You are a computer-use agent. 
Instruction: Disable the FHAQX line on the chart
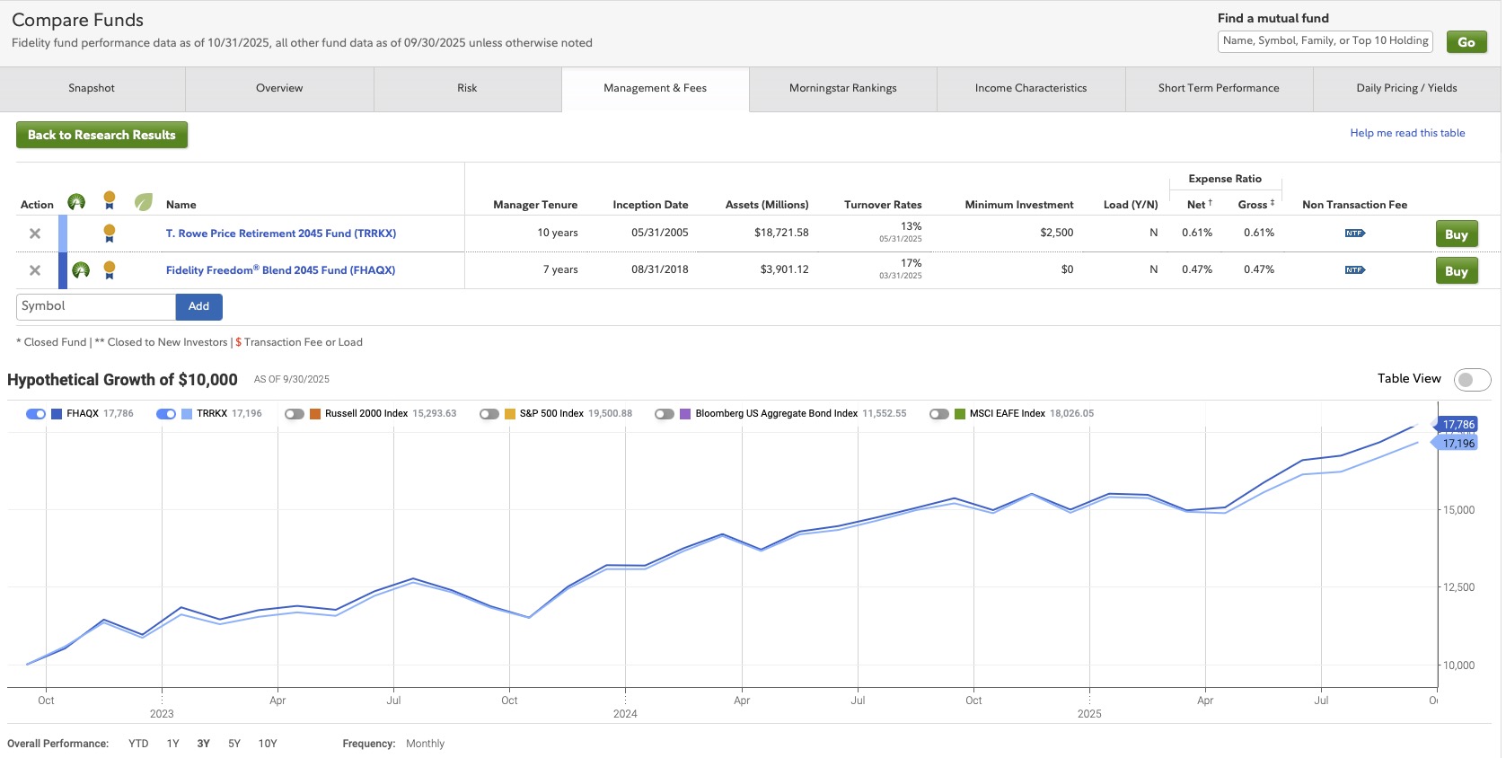tap(36, 414)
